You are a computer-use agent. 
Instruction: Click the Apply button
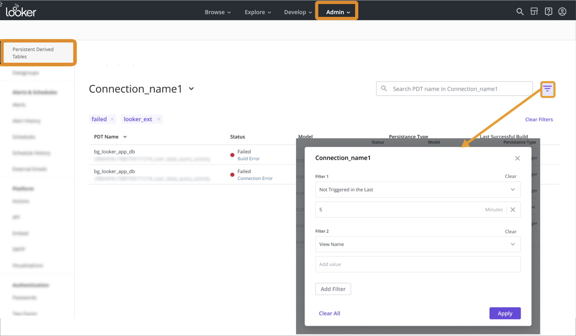coord(505,313)
